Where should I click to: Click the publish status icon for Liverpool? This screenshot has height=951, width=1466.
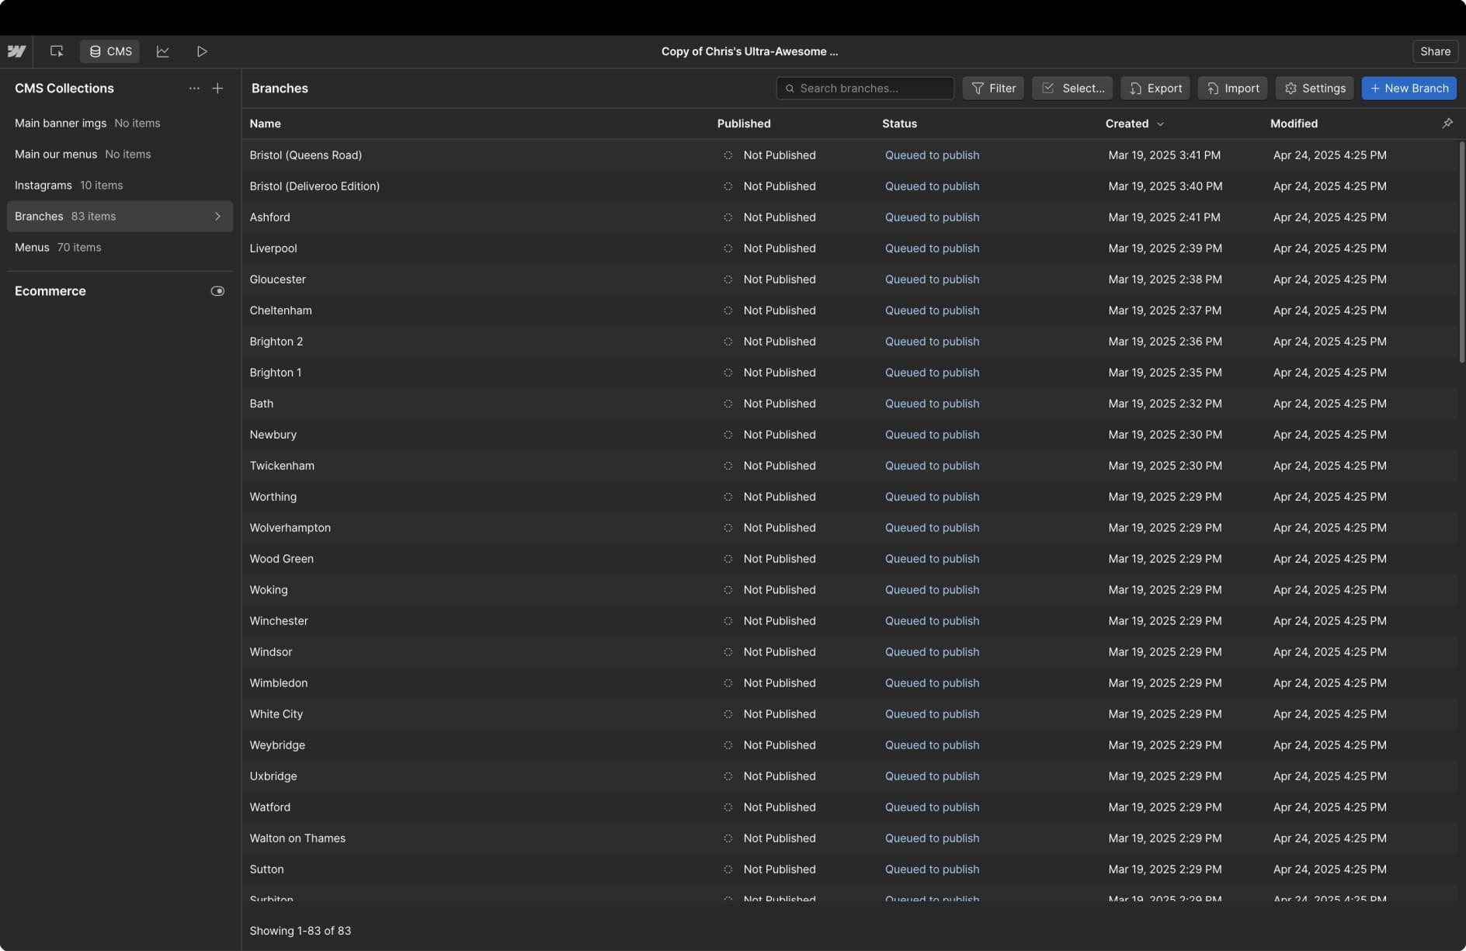tap(728, 248)
